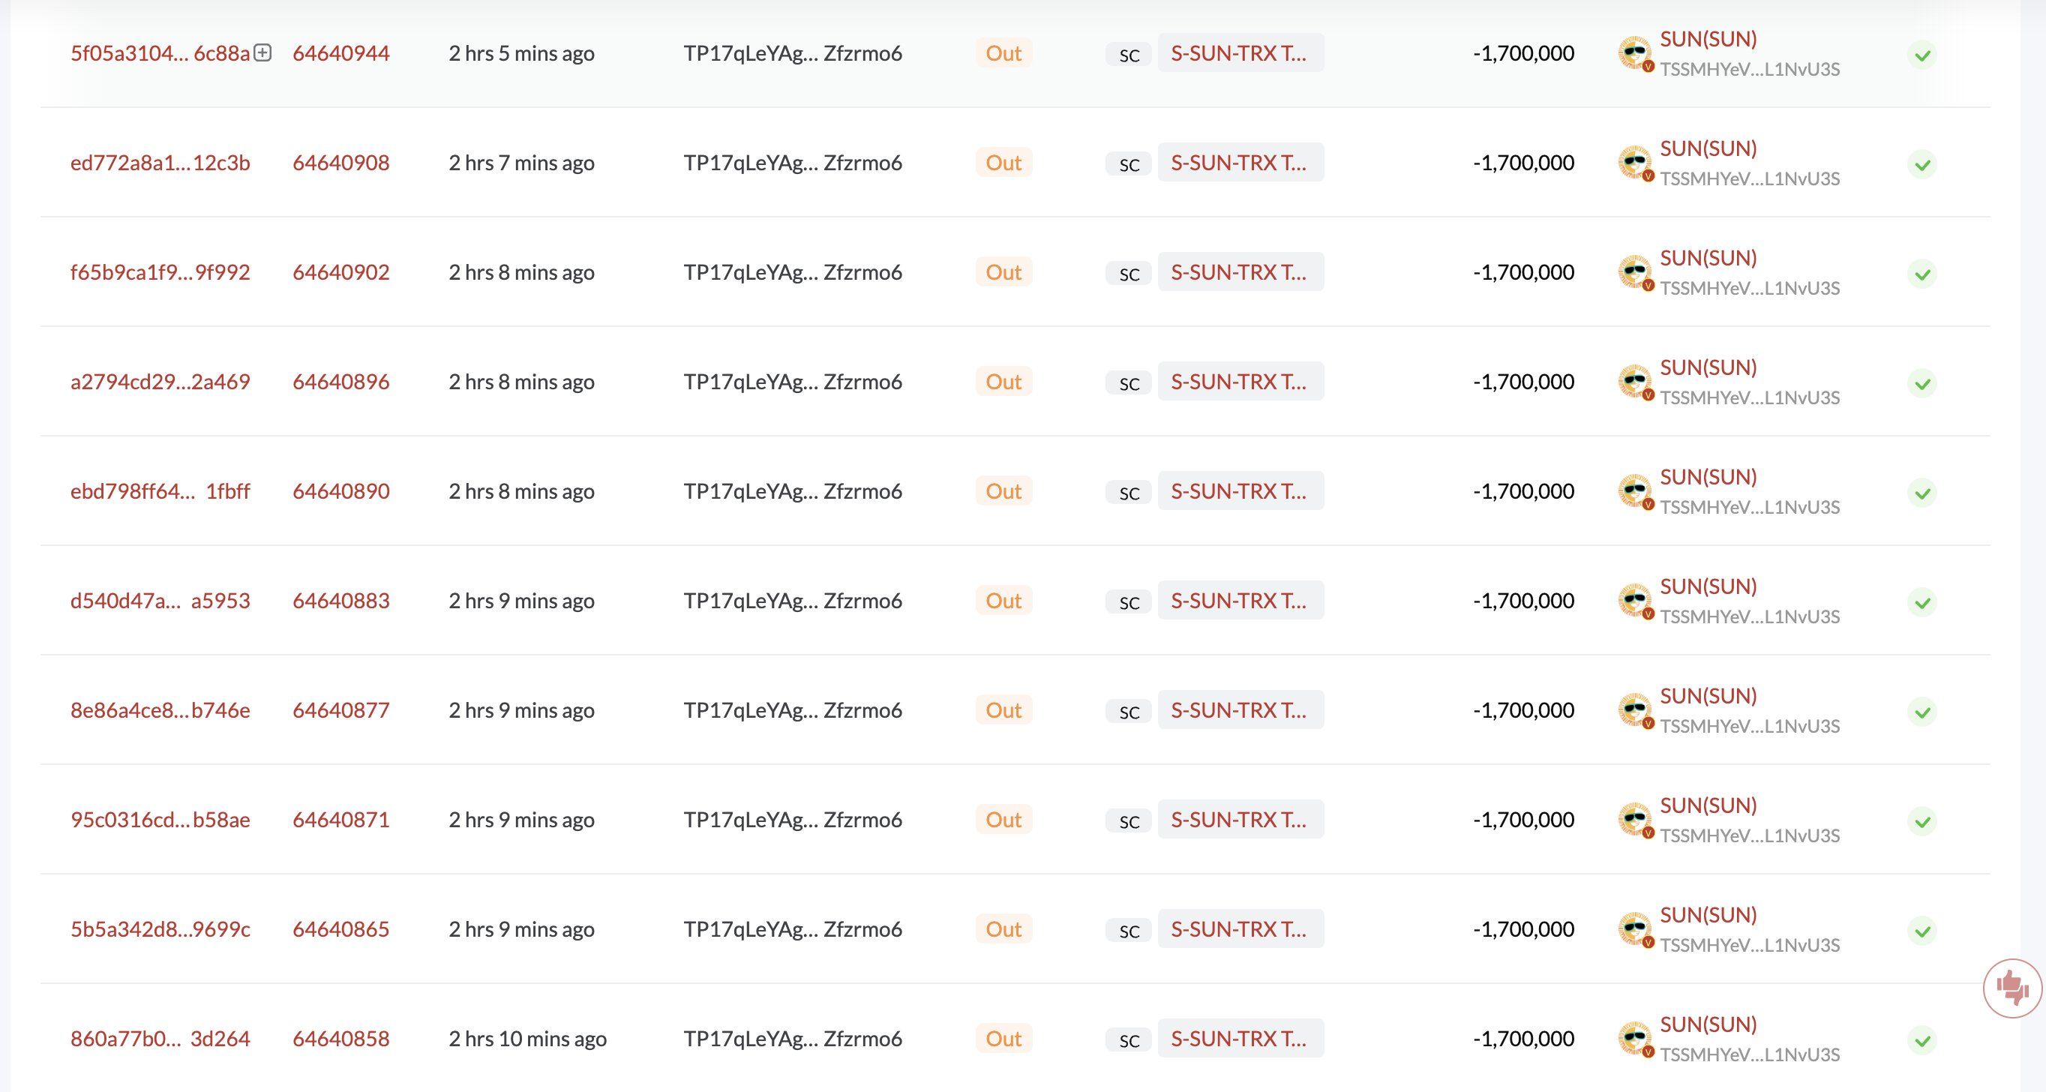
Task: Click SUN token logo in block 64640896 row
Action: pyautogui.click(x=1635, y=382)
